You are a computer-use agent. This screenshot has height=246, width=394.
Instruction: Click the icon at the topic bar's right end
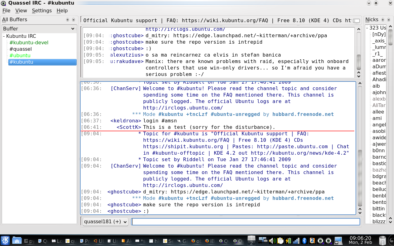point(356,21)
